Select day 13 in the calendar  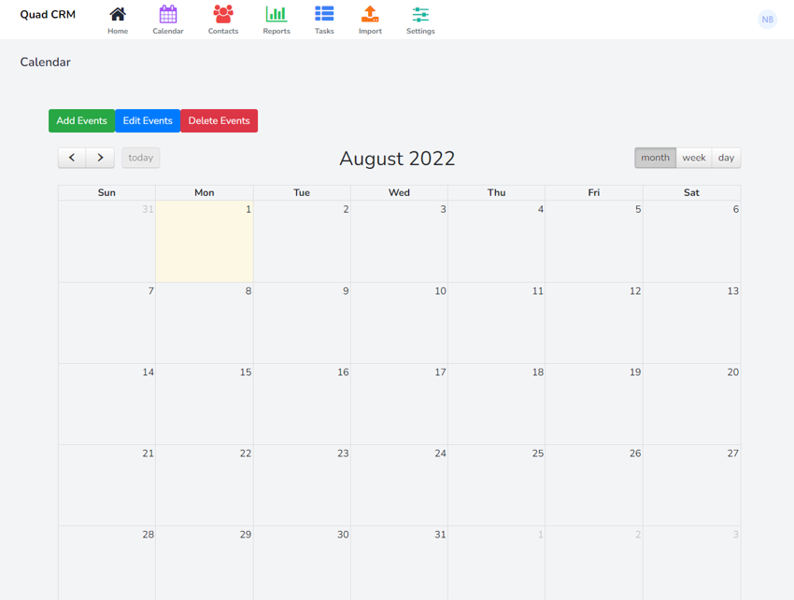(691, 323)
